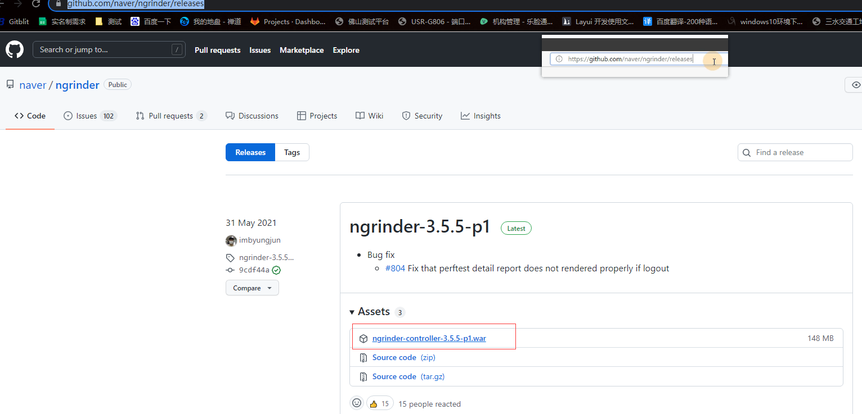Open the Compare dropdown
The image size is (862, 414).
252,288
